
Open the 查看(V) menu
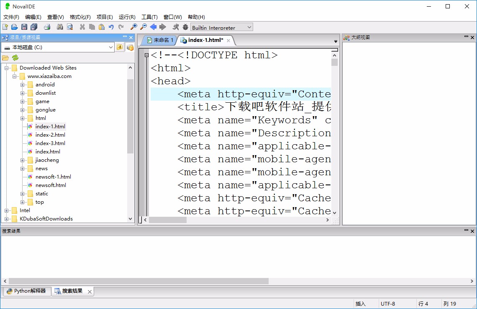(55, 17)
